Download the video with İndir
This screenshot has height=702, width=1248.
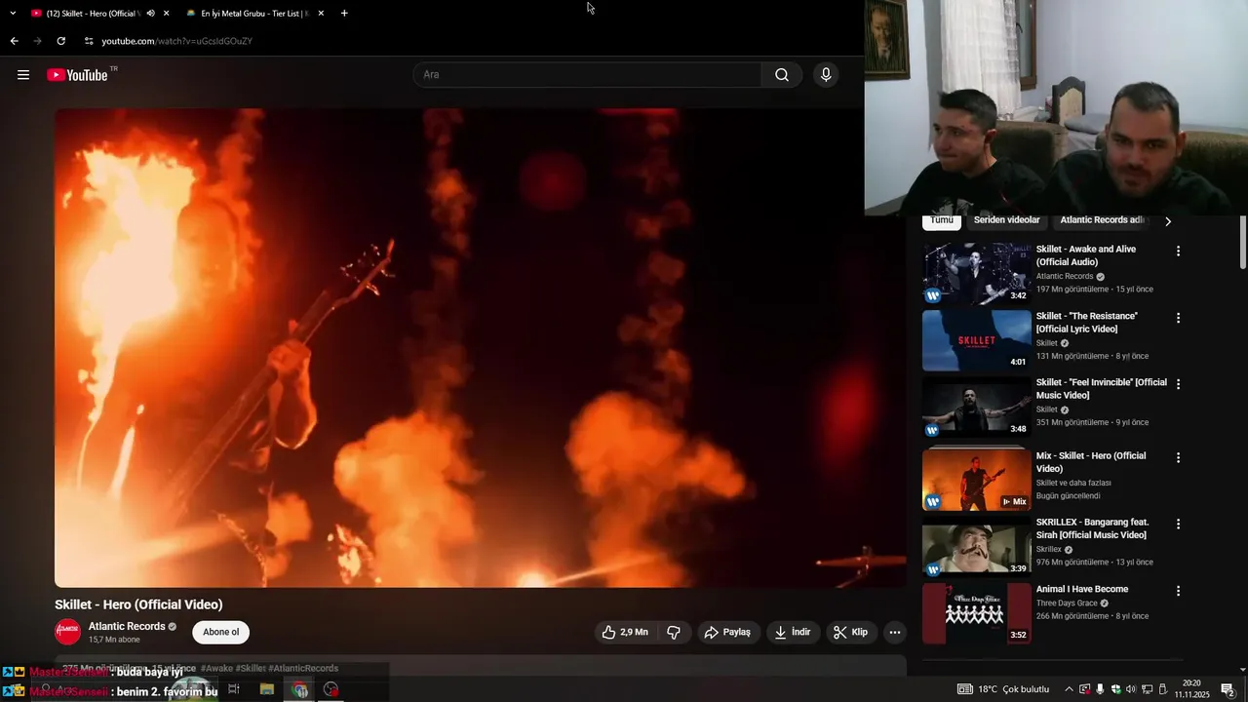pyautogui.click(x=793, y=632)
